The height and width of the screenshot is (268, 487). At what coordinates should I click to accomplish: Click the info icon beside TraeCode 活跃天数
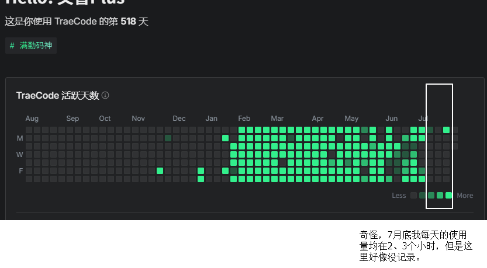105,95
